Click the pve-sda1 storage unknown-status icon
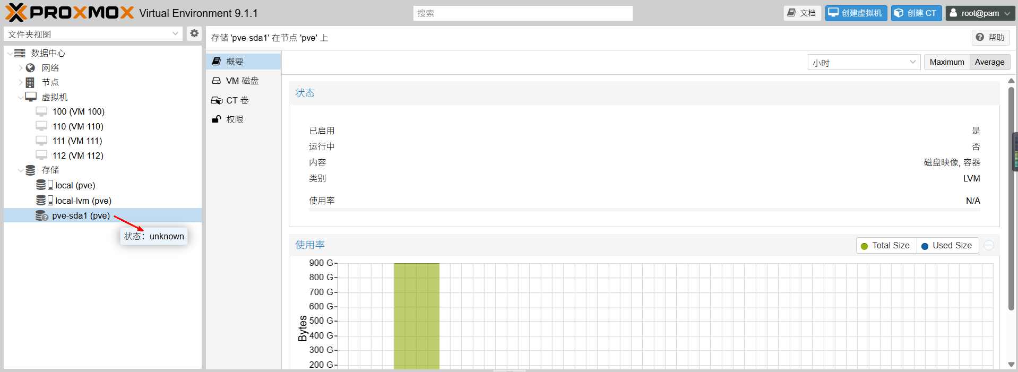Image resolution: width=1018 pixels, height=372 pixels. (41, 215)
